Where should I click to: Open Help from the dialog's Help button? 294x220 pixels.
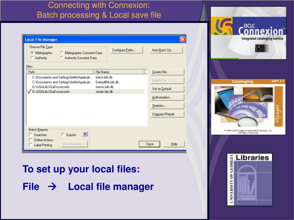click(174, 144)
